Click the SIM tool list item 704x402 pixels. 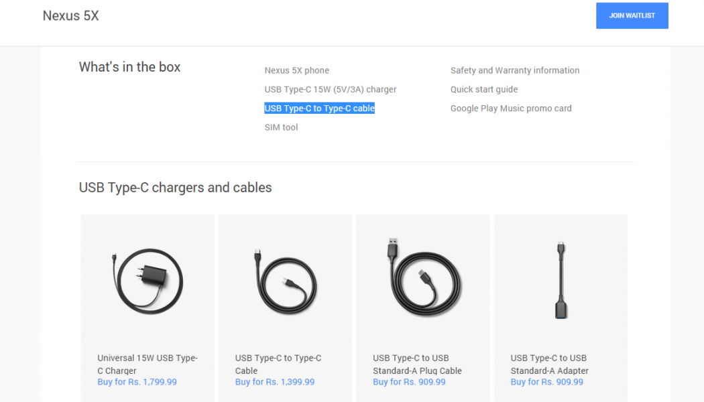[x=281, y=127]
